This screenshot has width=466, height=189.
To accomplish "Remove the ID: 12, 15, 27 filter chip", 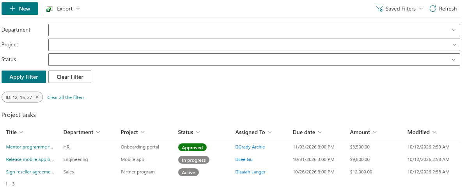I will pos(37,97).
